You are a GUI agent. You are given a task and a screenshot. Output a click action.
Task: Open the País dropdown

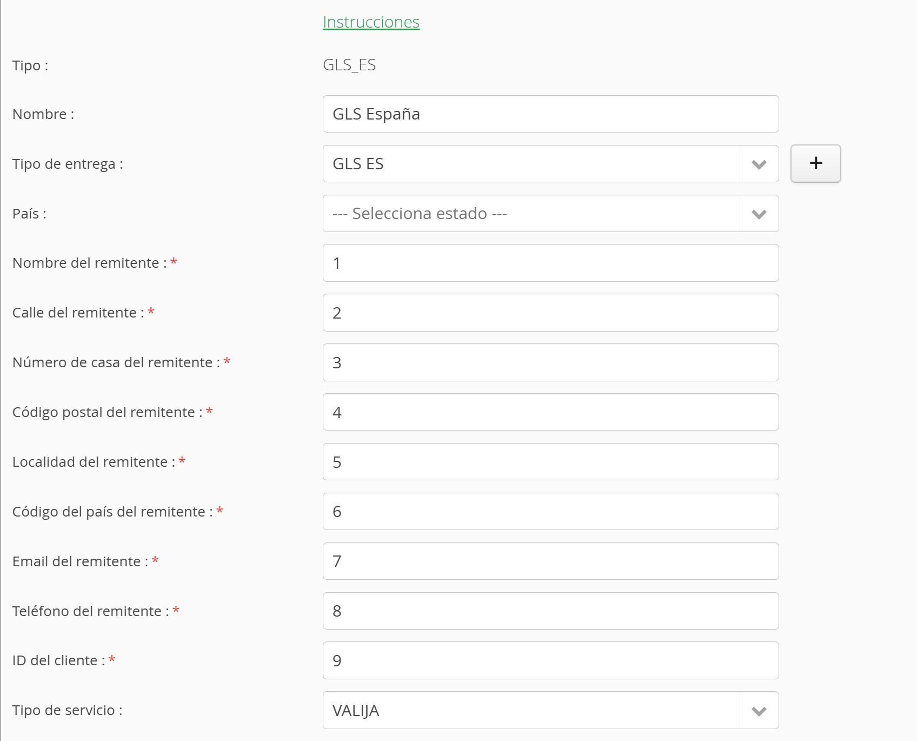coord(550,214)
